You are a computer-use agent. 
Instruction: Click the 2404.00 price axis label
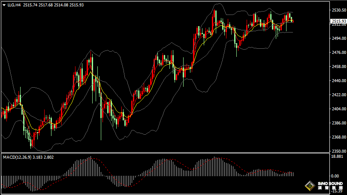pos(338,109)
